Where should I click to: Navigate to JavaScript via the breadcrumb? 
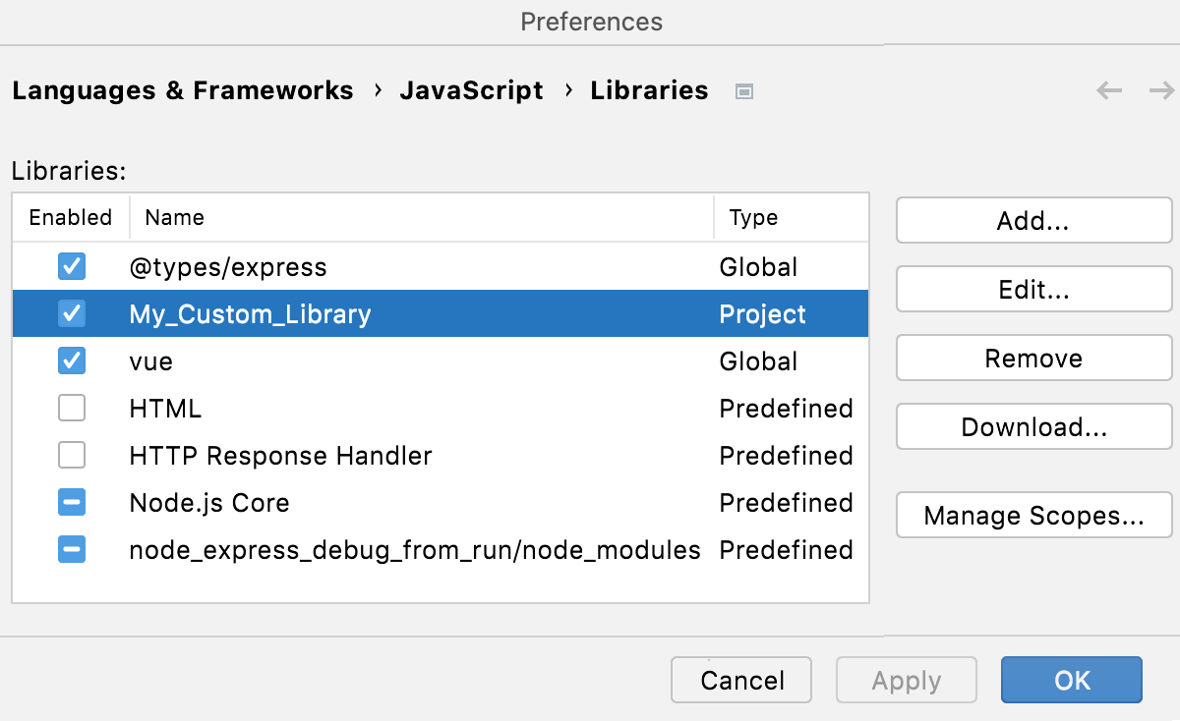[471, 90]
